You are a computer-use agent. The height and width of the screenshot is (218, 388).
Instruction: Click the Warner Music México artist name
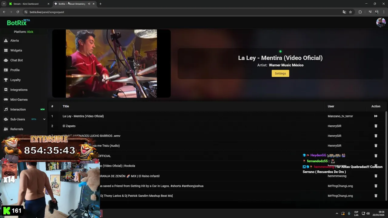[286, 65]
